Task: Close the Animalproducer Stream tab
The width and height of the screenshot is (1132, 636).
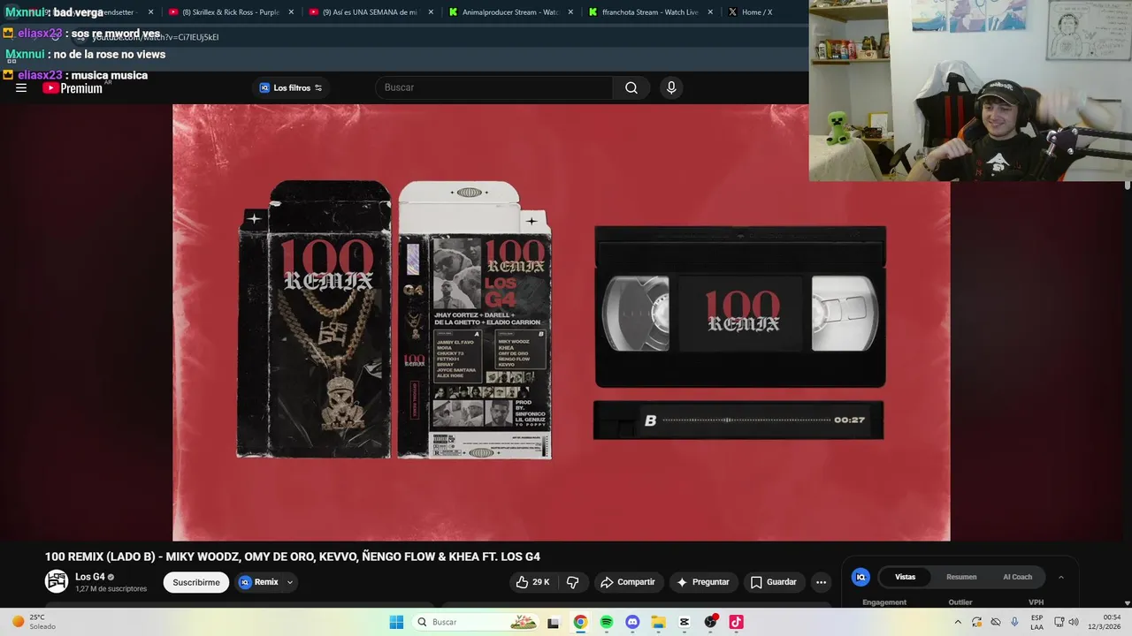Action: pos(570,12)
